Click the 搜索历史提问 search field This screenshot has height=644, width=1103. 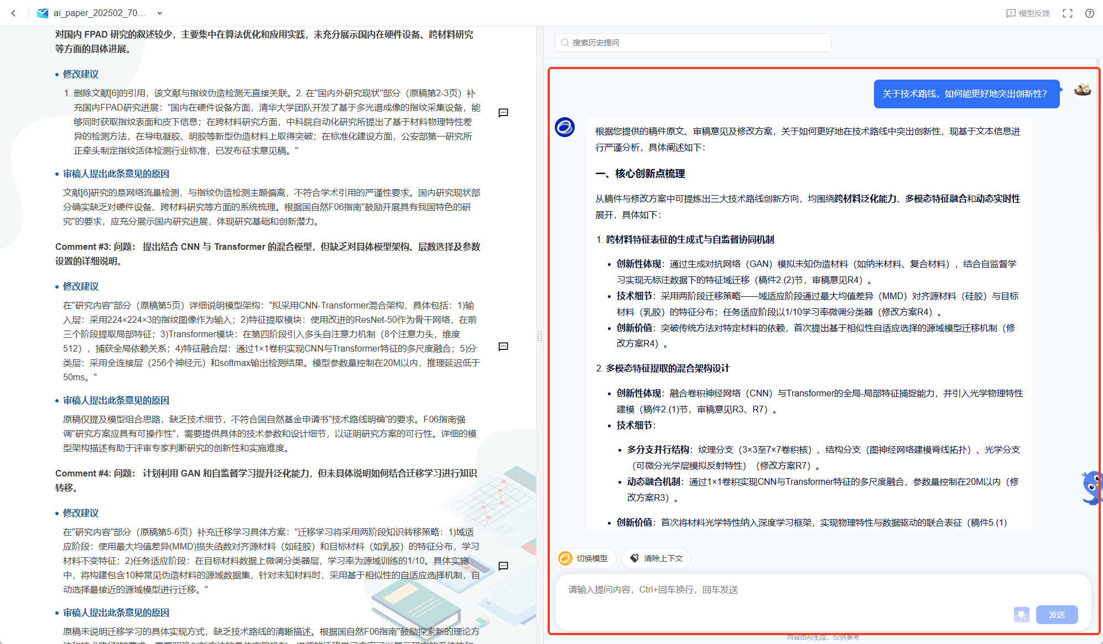[693, 43]
